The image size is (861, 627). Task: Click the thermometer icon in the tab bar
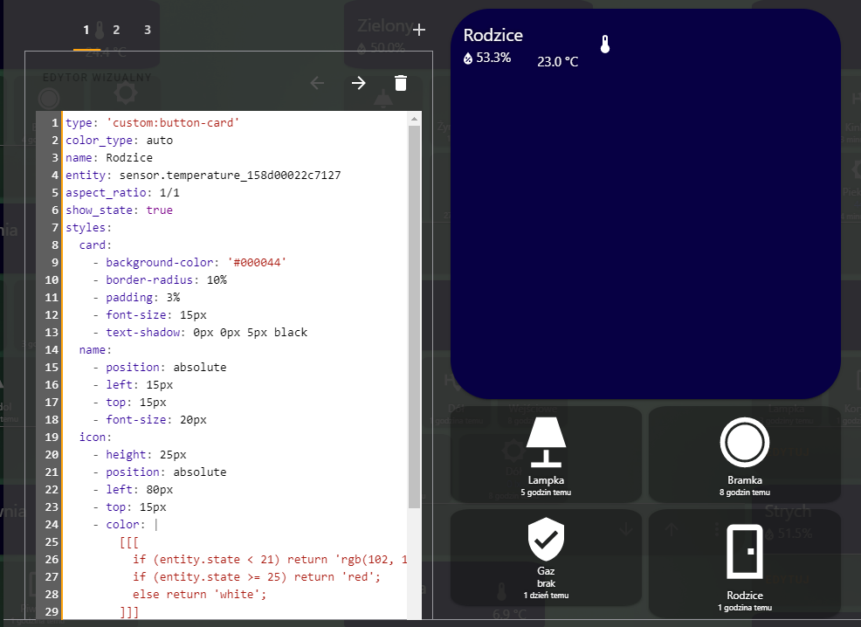tap(100, 28)
